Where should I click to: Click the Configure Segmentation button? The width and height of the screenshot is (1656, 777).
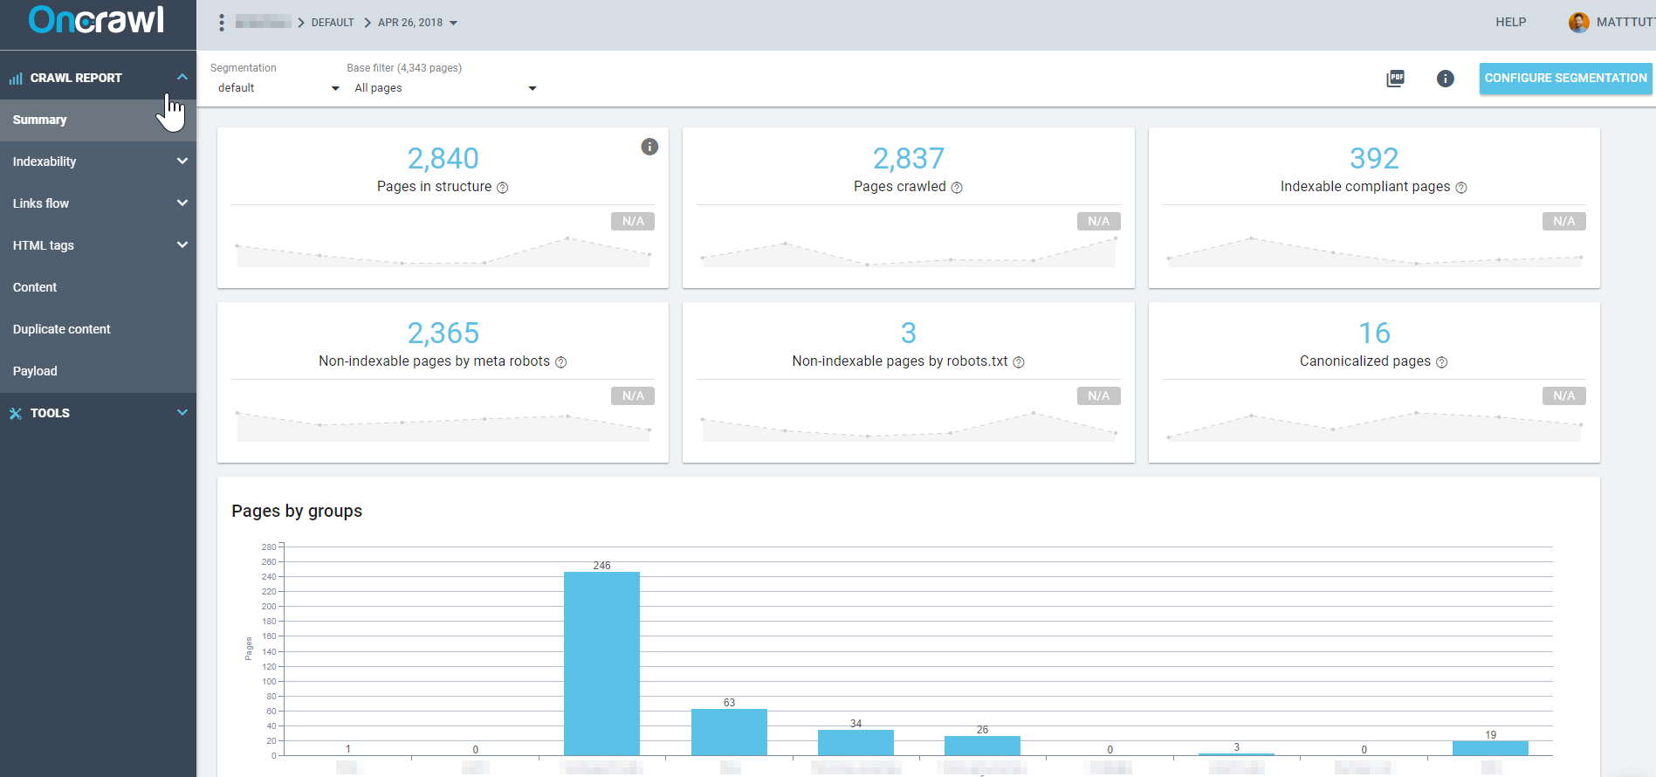pos(1565,78)
